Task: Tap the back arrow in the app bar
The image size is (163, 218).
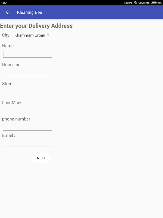Action: point(8,12)
